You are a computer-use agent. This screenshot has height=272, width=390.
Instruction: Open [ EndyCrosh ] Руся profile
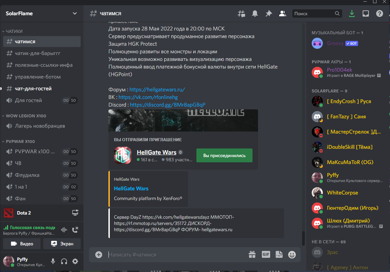pyautogui.click(x=347, y=101)
